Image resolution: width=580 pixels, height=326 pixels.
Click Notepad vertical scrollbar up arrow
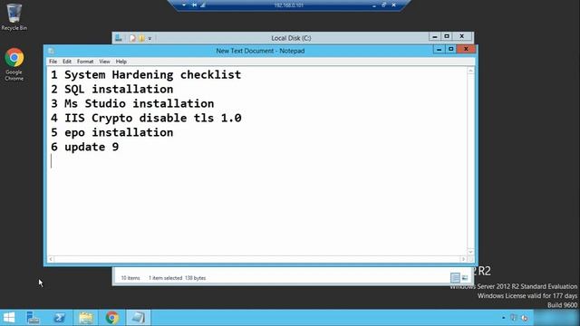470,71
